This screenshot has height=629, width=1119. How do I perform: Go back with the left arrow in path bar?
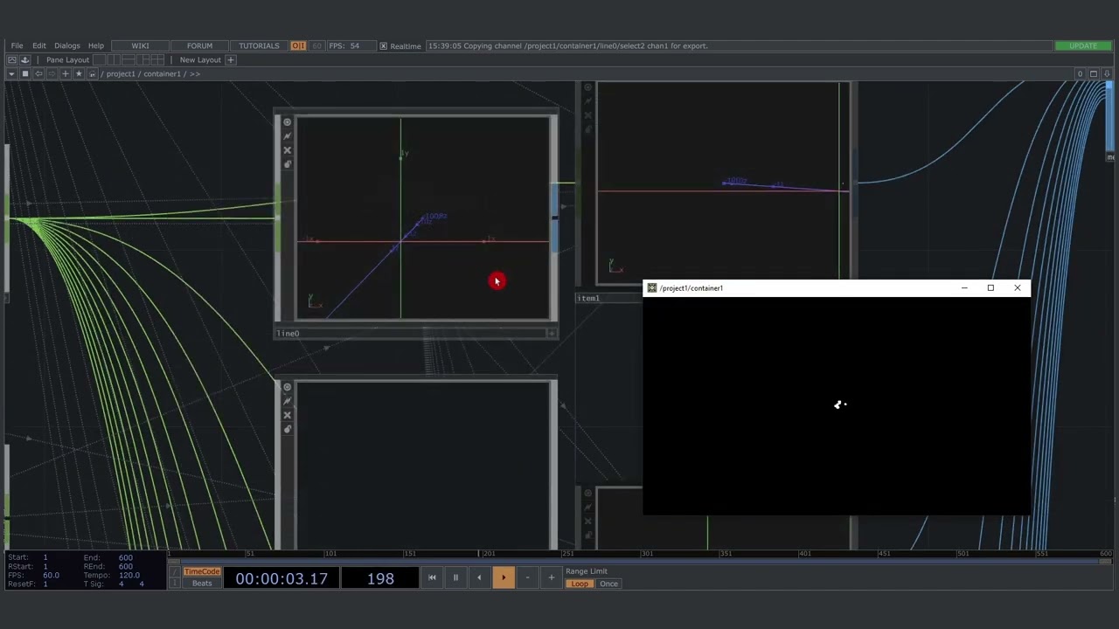[38, 73]
